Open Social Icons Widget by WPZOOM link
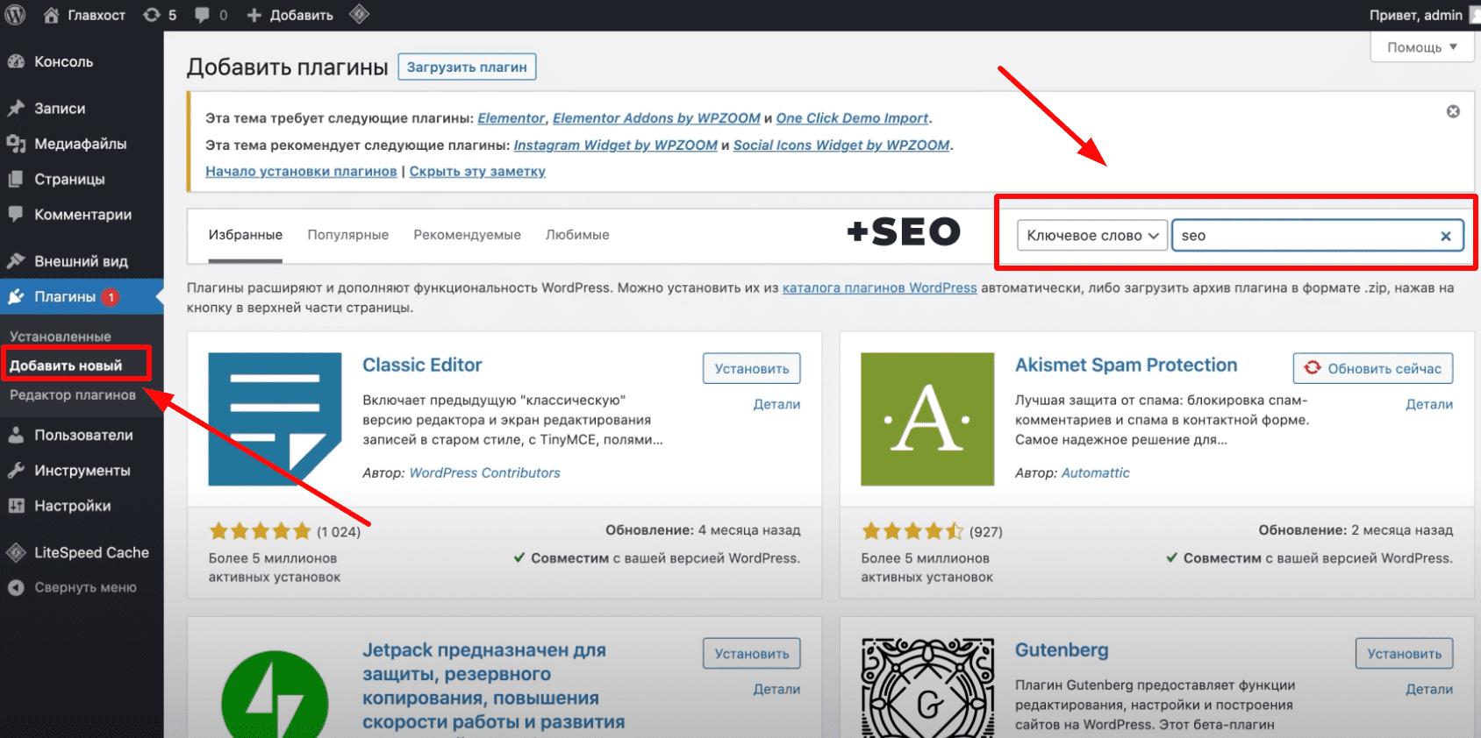Viewport: 1481px width, 738px height. (841, 145)
